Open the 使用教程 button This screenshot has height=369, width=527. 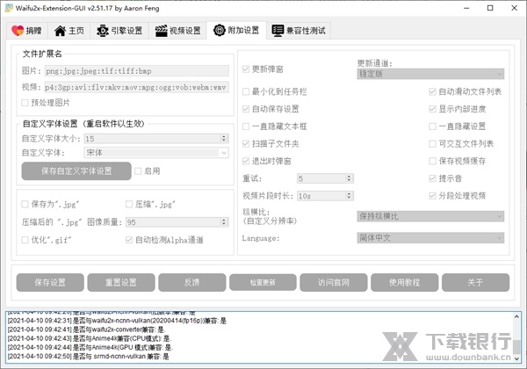404,282
